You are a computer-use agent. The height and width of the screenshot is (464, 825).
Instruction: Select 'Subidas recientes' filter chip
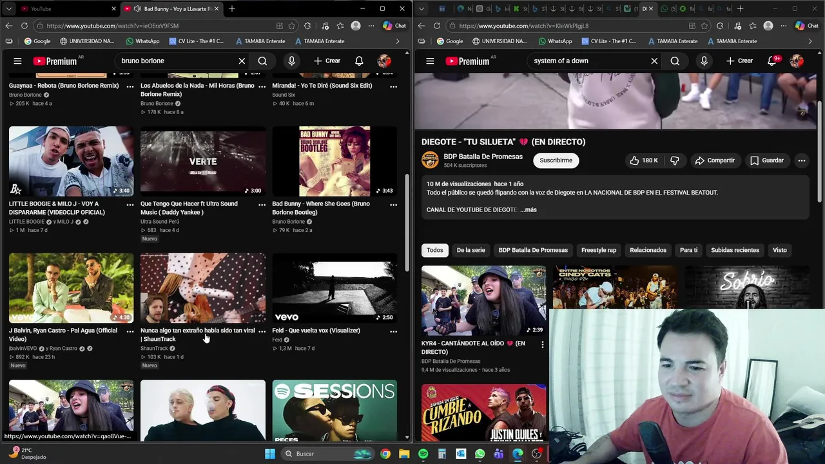[x=735, y=250]
